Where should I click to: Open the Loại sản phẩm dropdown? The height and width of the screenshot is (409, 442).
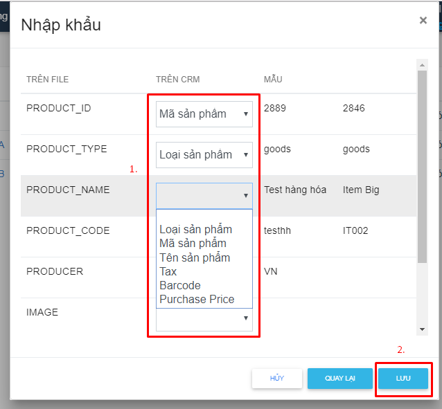point(204,155)
